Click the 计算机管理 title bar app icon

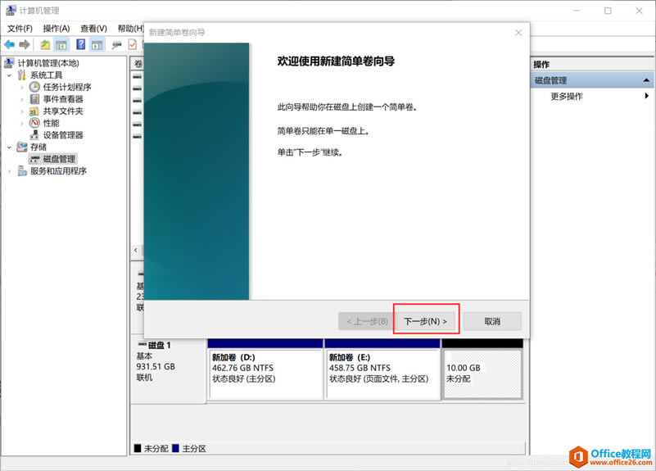coord(11,11)
